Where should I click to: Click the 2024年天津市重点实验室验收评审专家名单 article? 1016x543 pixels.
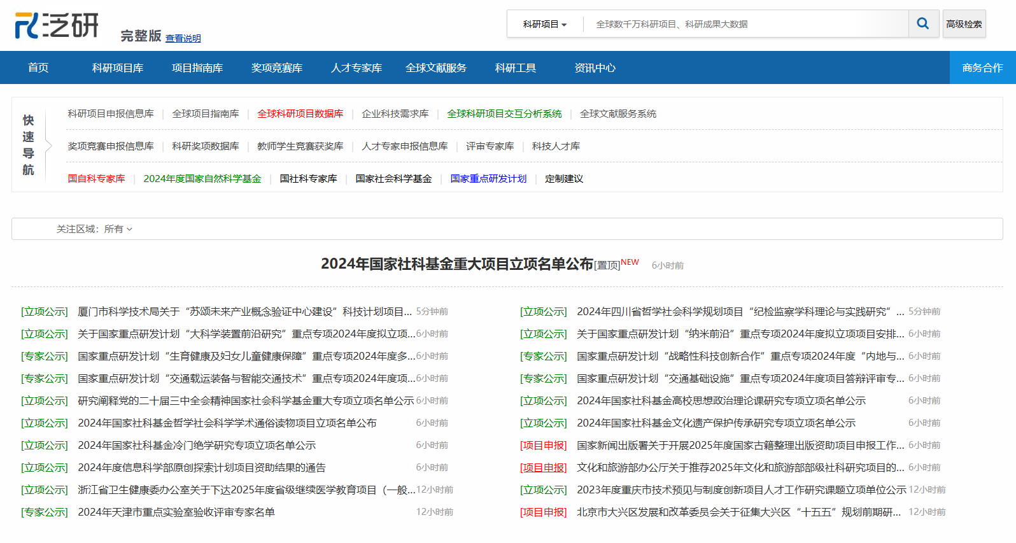pyautogui.click(x=176, y=512)
